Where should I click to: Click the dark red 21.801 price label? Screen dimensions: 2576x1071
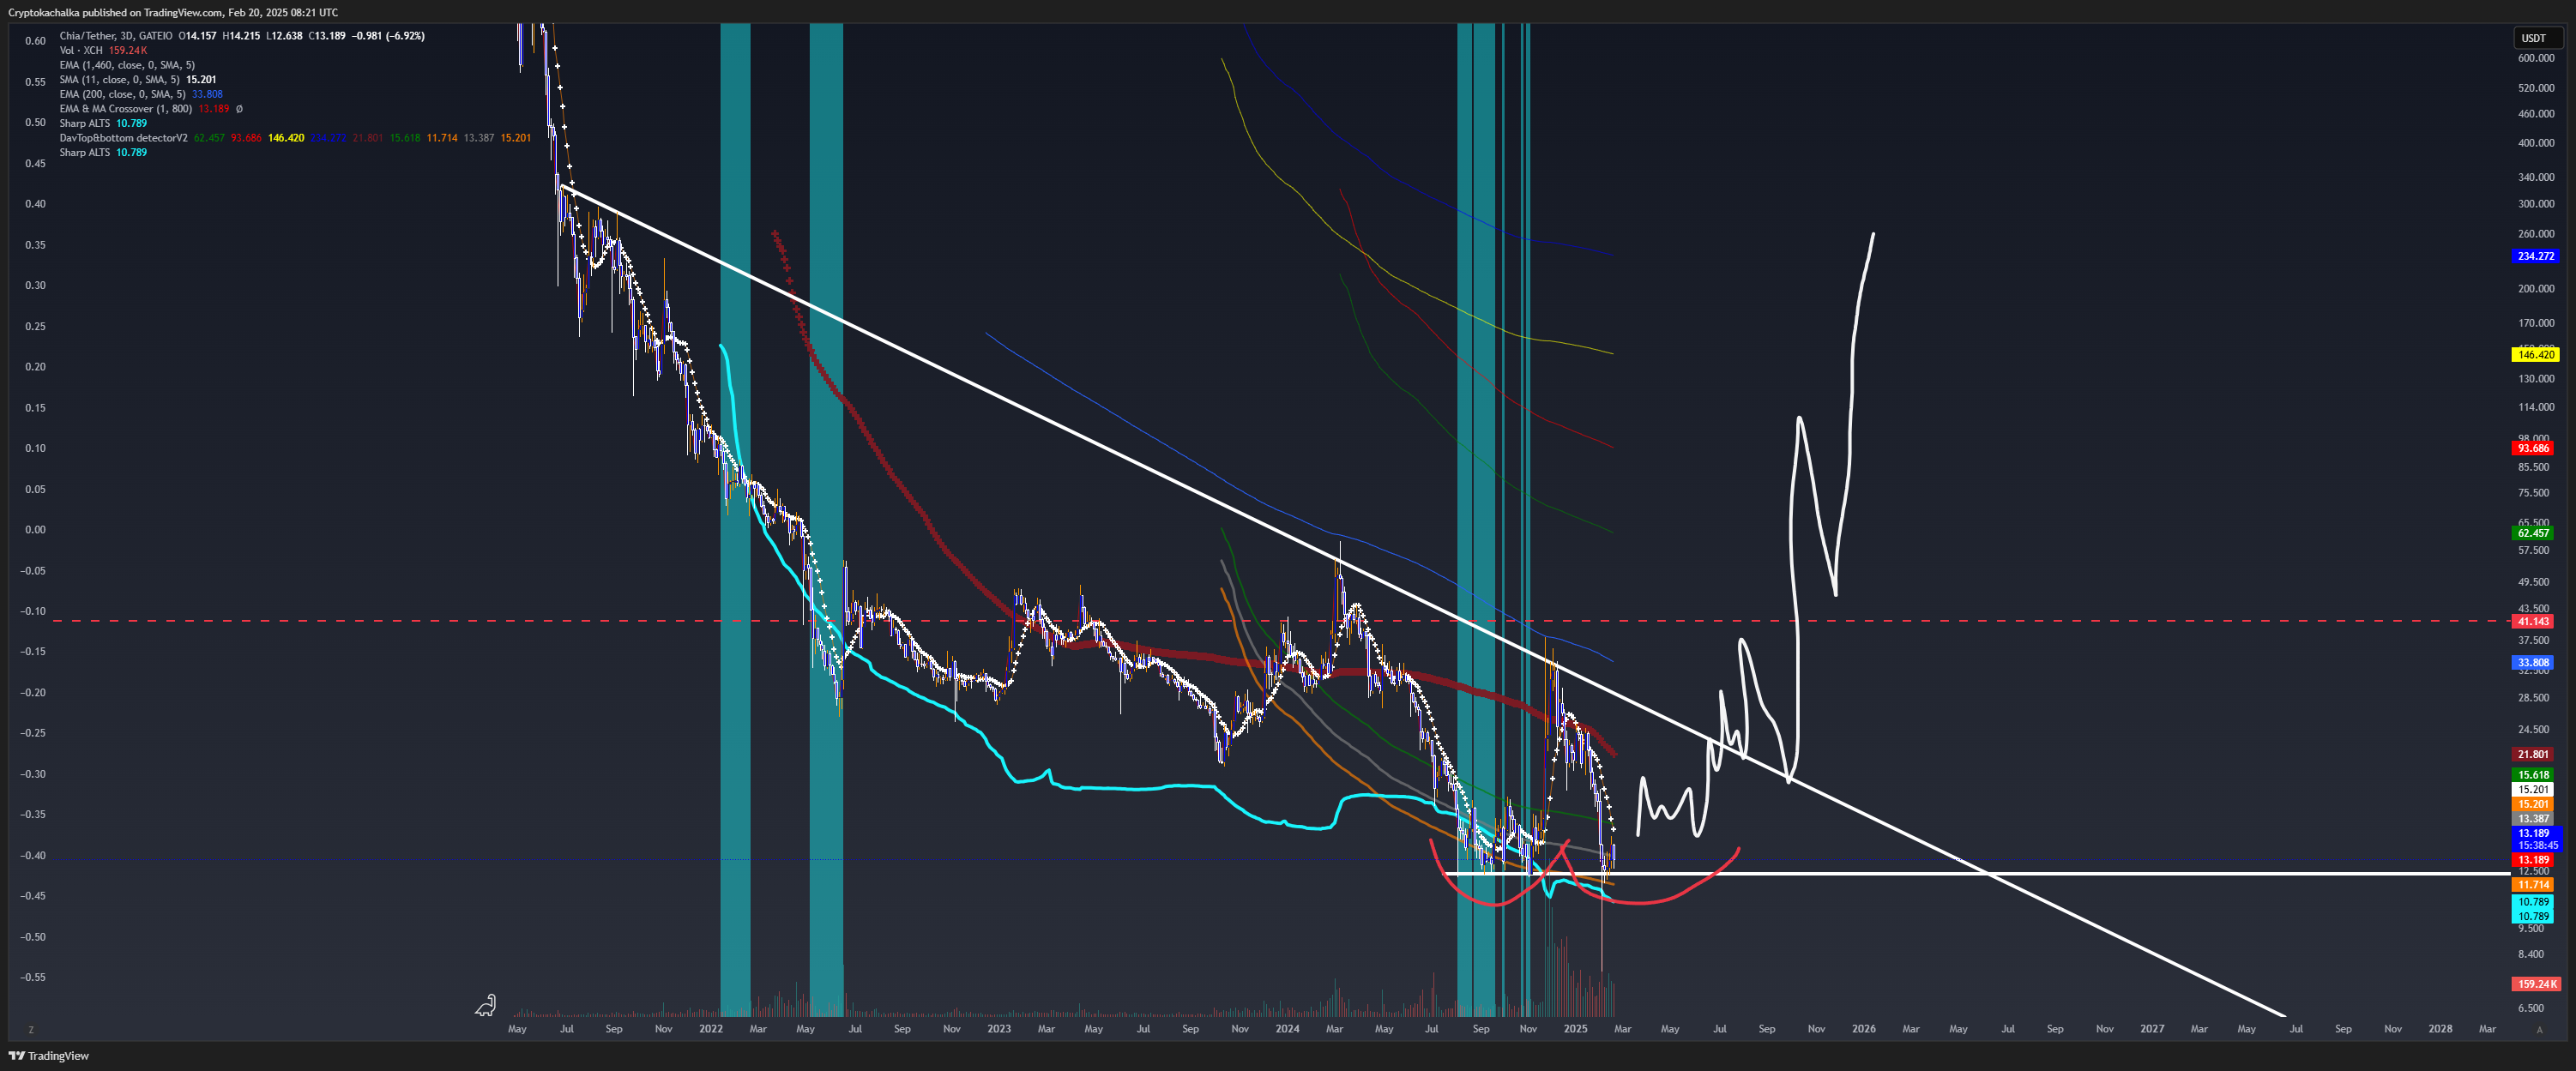pos(2534,754)
